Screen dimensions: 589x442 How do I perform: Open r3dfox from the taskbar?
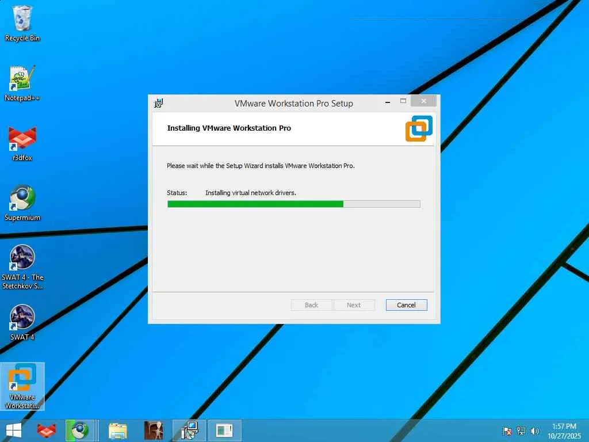click(x=46, y=430)
